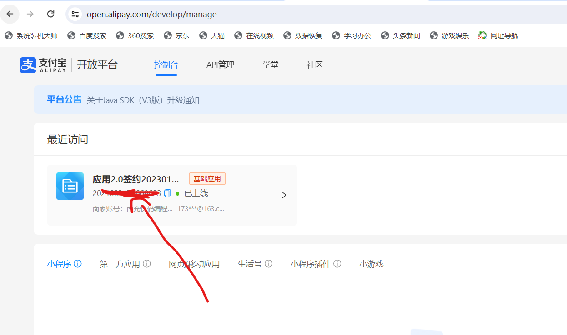Viewport: 567px width, 335px height.
Task: Open the 学习办公 bookmark
Action: click(352, 35)
